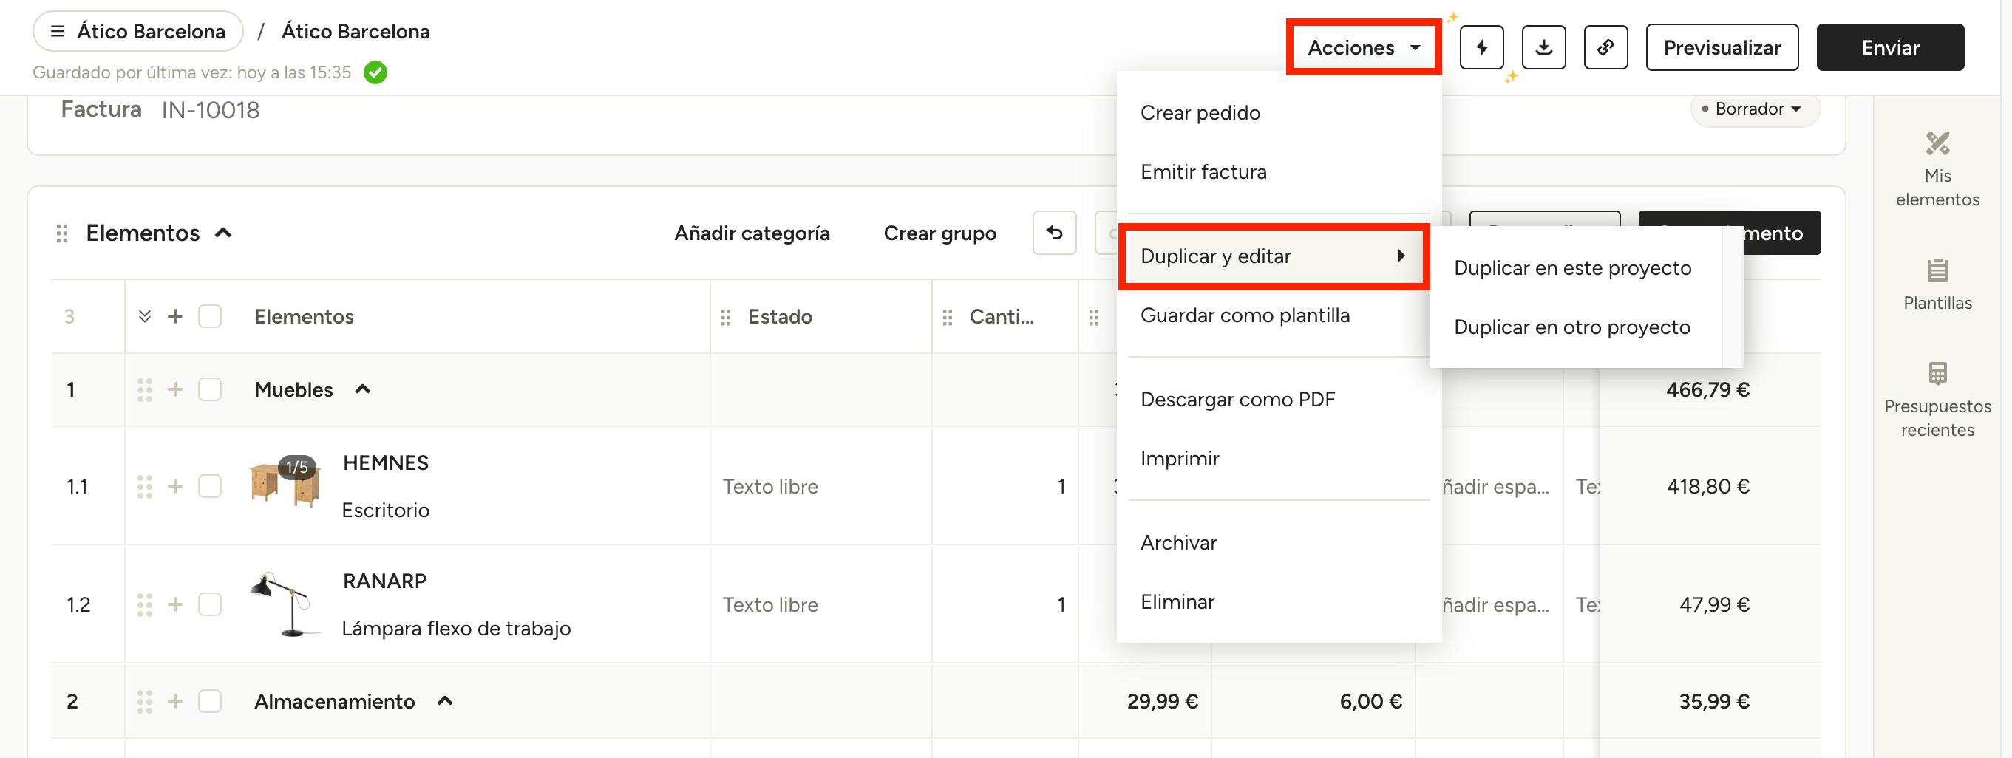
Task: Open Plantillas from the right sidebar
Action: point(1937,285)
